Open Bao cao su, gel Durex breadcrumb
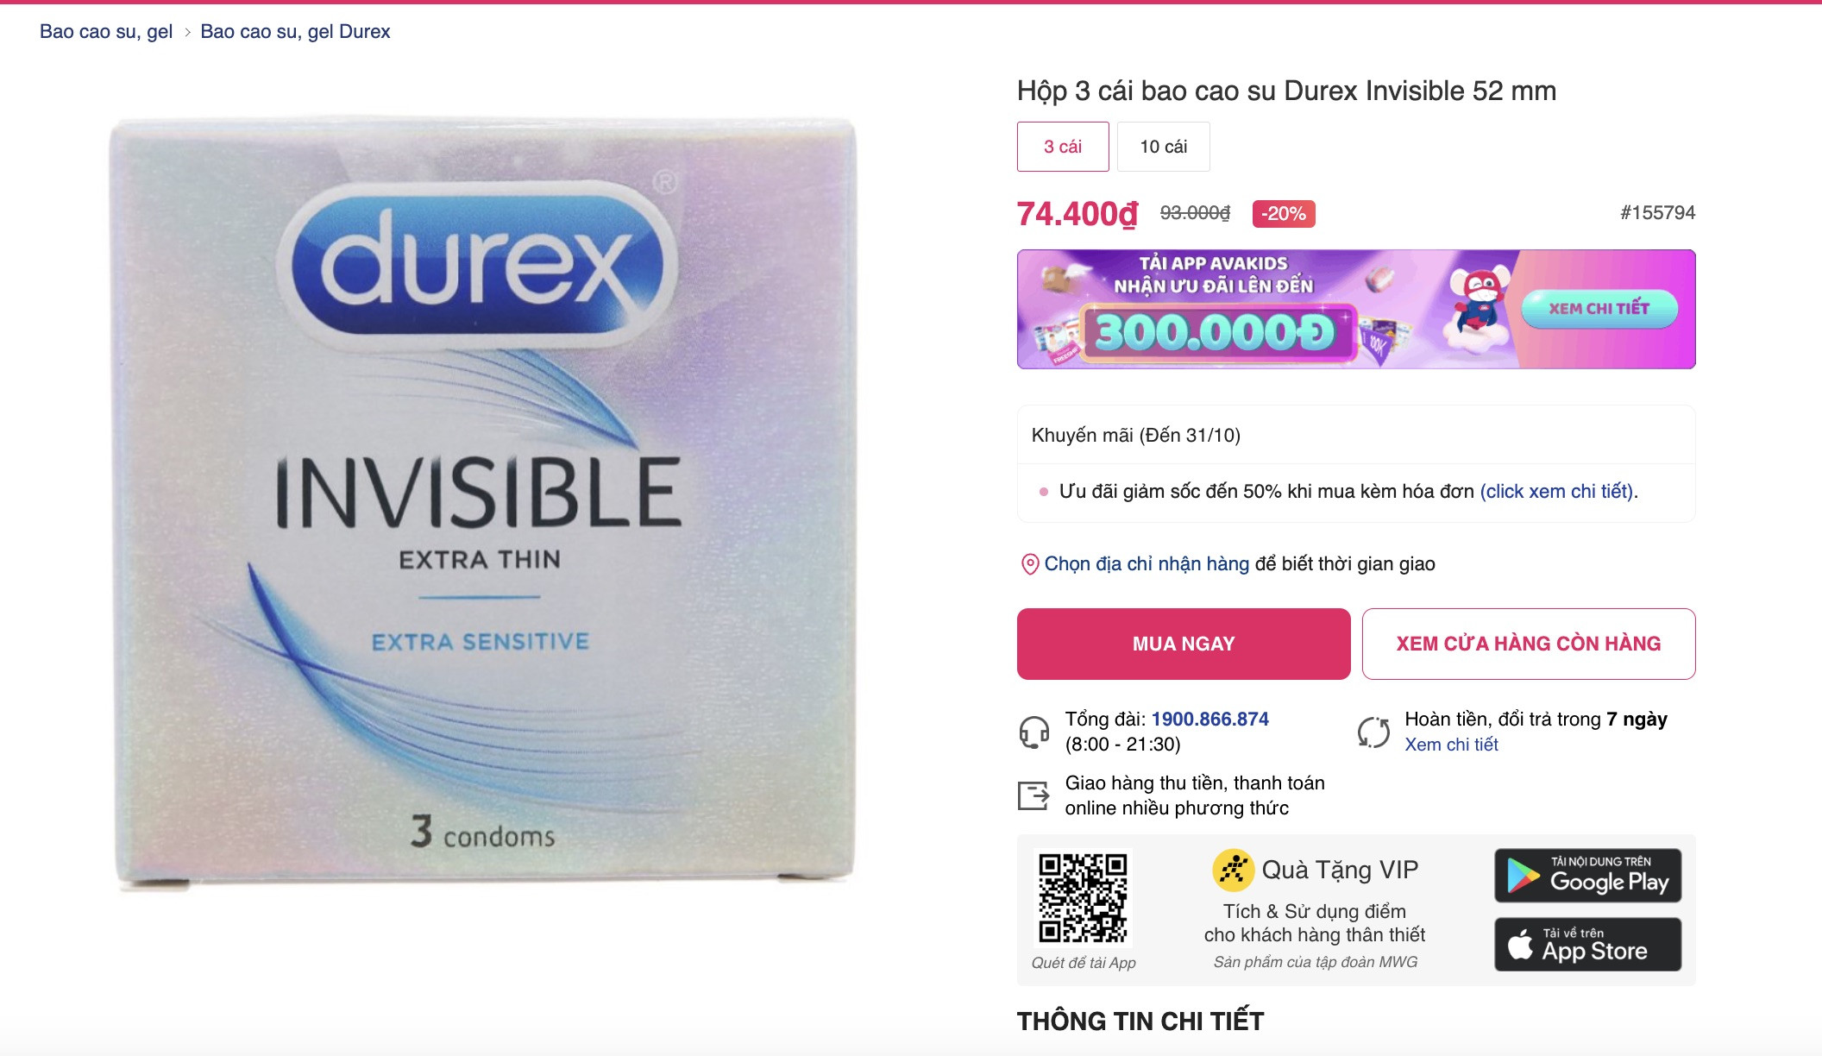Image resolution: width=1822 pixels, height=1056 pixels. tap(295, 32)
